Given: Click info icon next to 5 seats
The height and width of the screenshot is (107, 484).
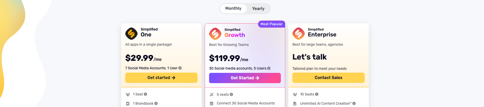Looking at the screenshot, I should tap(231, 94).
